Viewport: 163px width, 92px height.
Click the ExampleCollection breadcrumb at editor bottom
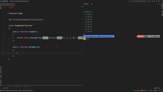[x=17, y=86]
